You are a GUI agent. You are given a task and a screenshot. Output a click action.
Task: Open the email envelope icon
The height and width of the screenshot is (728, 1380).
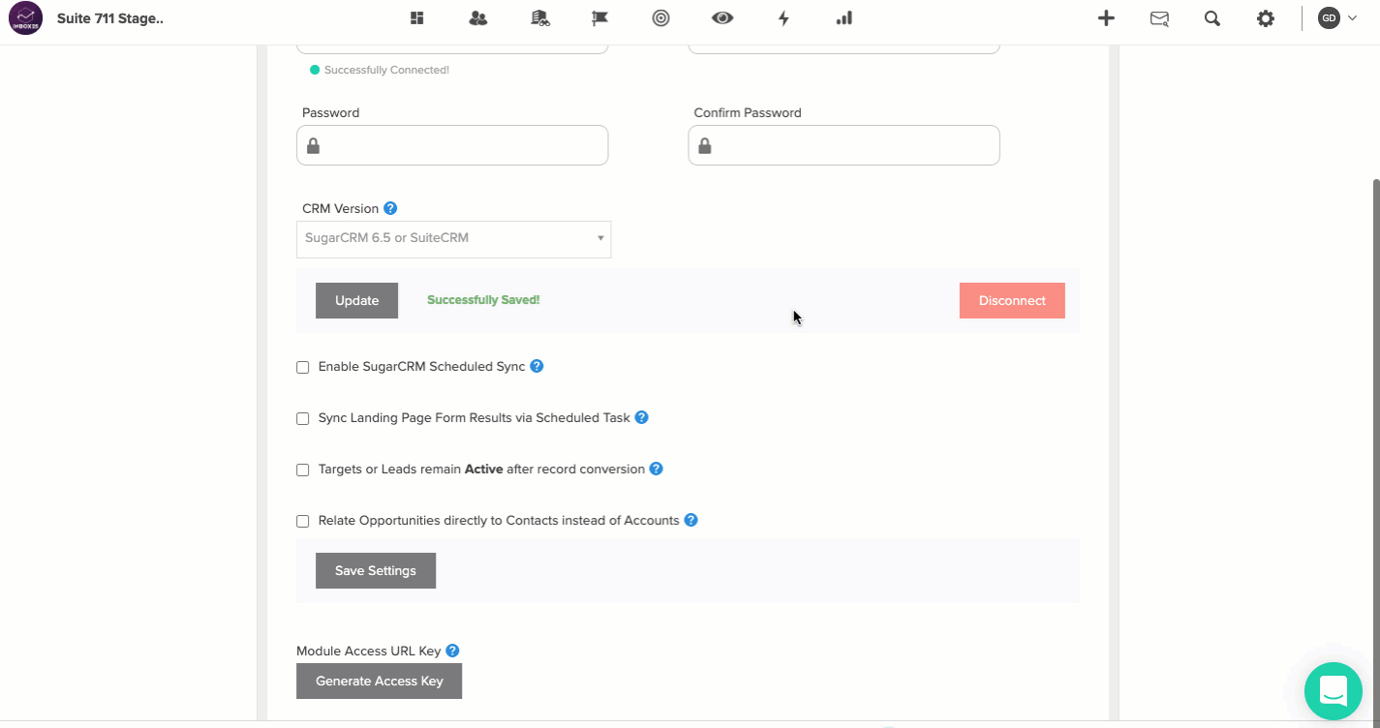[1159, 17]
